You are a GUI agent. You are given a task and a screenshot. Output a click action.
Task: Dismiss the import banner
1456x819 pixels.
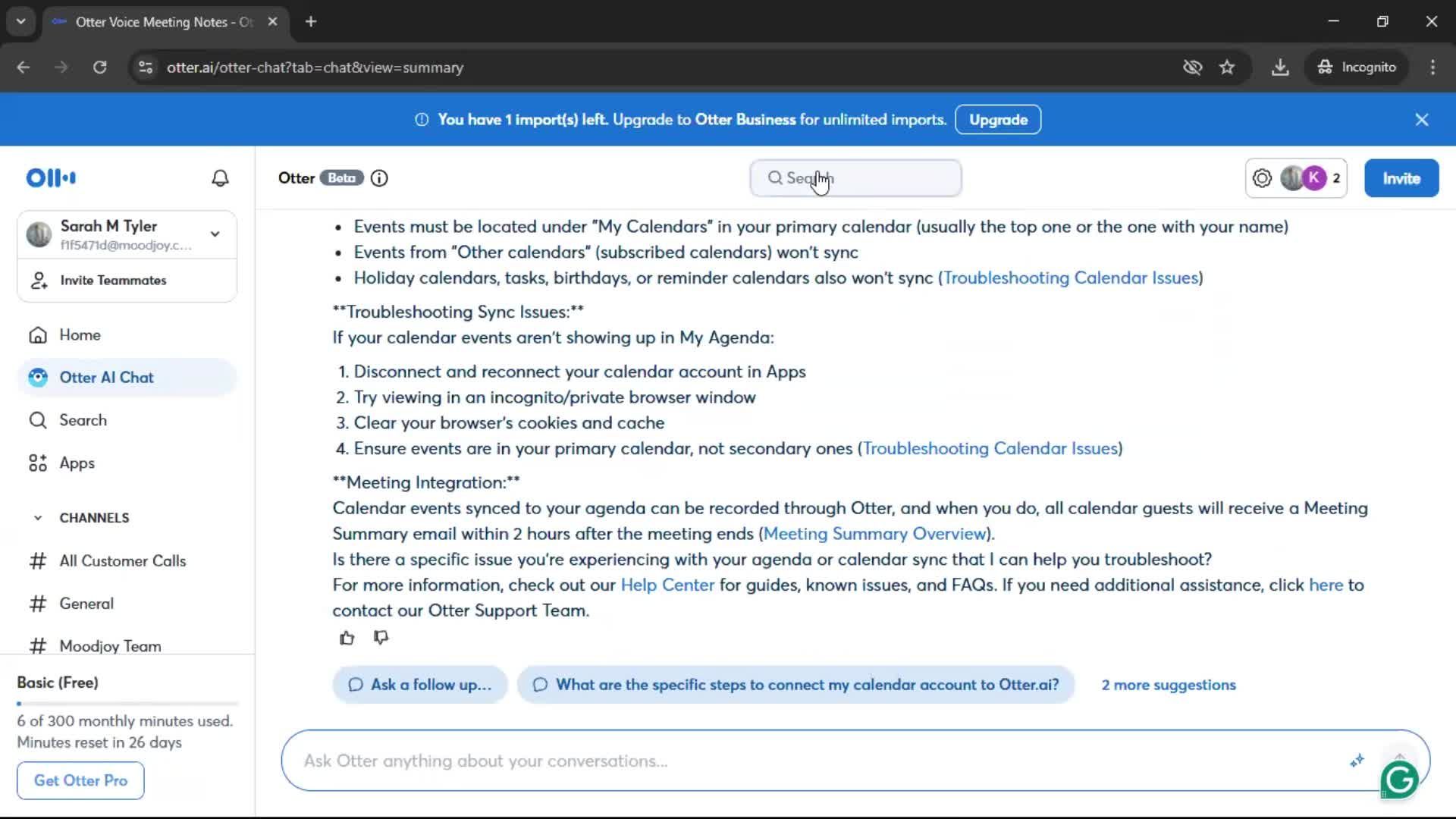(x=1422, y=120)
